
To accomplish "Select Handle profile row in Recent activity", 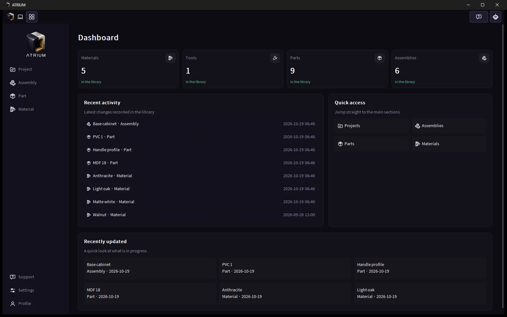I will click(x=201, y=150).
